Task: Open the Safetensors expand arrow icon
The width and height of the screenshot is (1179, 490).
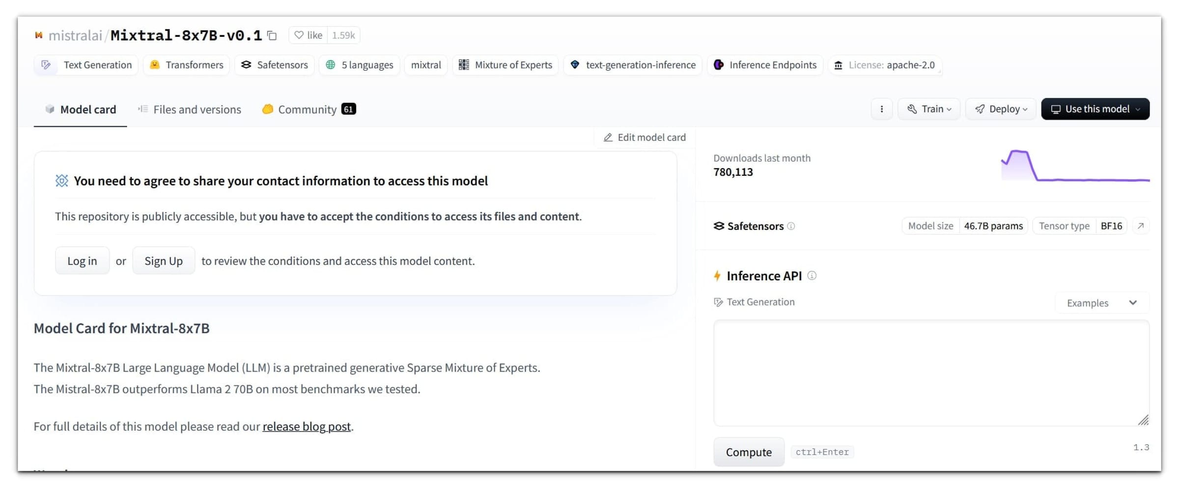Action: click(1141, 226)
